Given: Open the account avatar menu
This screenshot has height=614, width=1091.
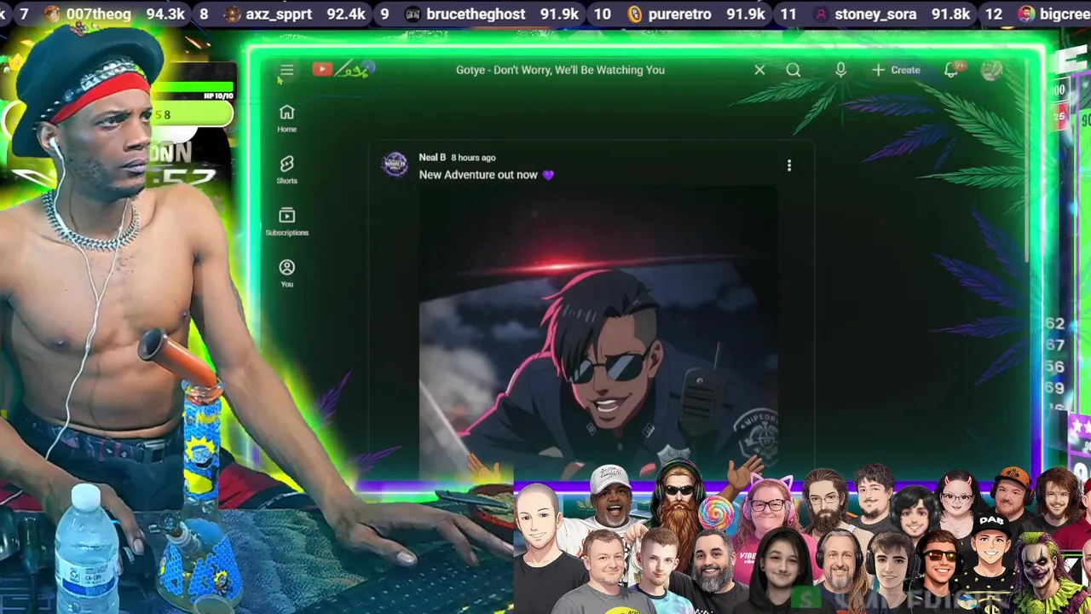Looking at the screenshot, I should pyautogui.click(x=991, y=70).
